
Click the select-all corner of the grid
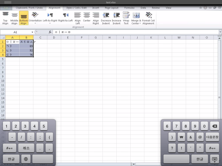coord(3,38)
